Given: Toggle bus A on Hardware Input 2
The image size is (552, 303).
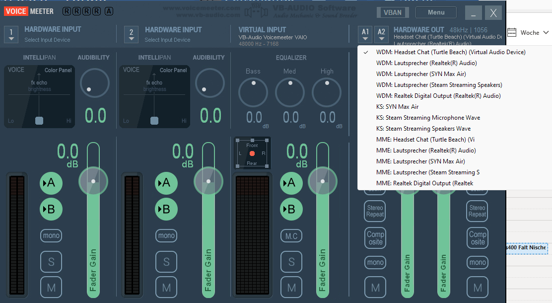Looking at the screenshot, I should (166, 183).
